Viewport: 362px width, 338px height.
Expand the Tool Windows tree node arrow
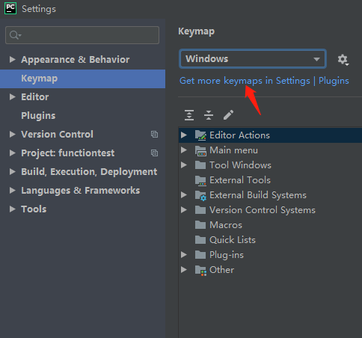184,165
